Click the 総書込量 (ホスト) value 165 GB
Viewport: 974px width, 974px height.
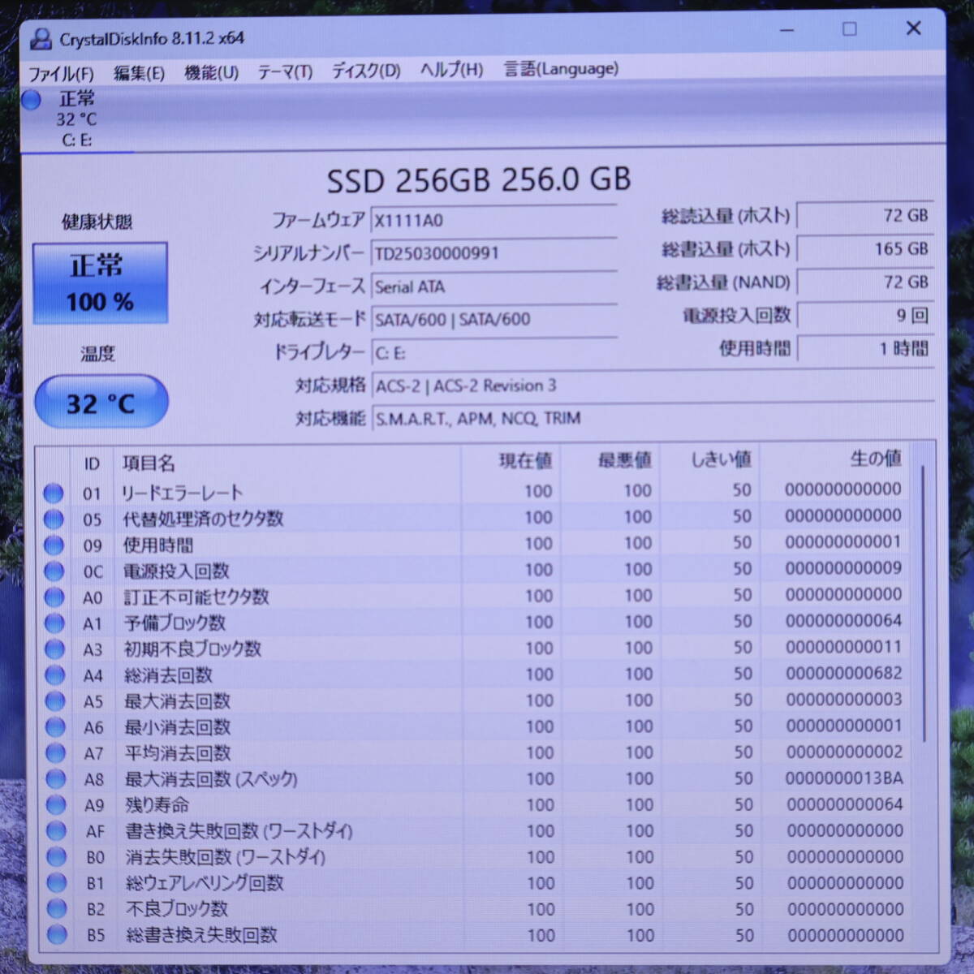point(865,249)
